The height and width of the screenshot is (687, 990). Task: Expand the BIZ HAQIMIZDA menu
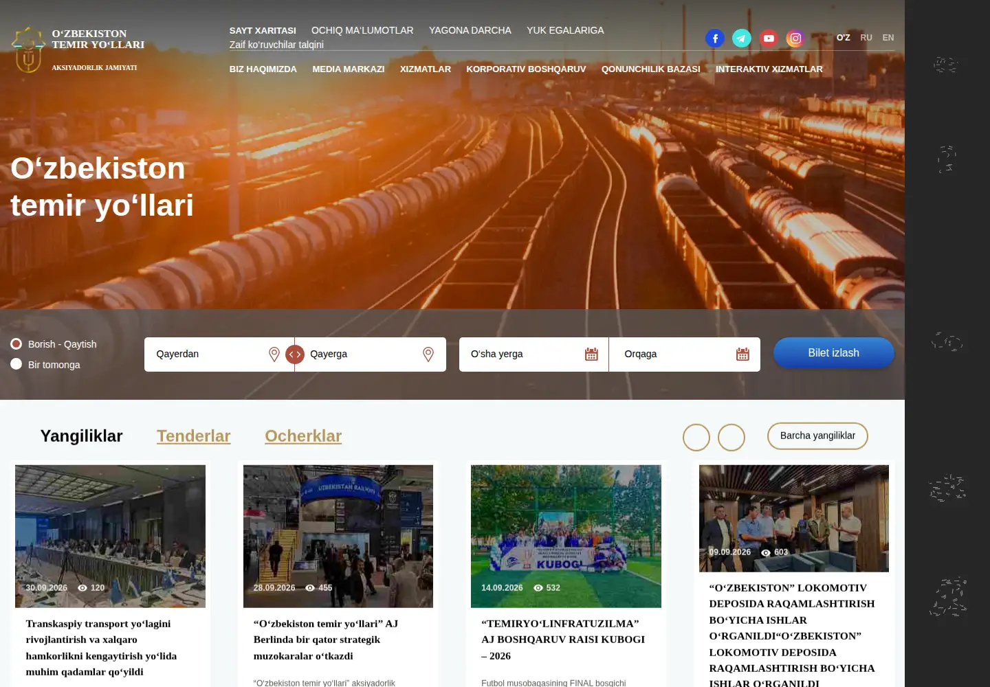coord(263,69)
